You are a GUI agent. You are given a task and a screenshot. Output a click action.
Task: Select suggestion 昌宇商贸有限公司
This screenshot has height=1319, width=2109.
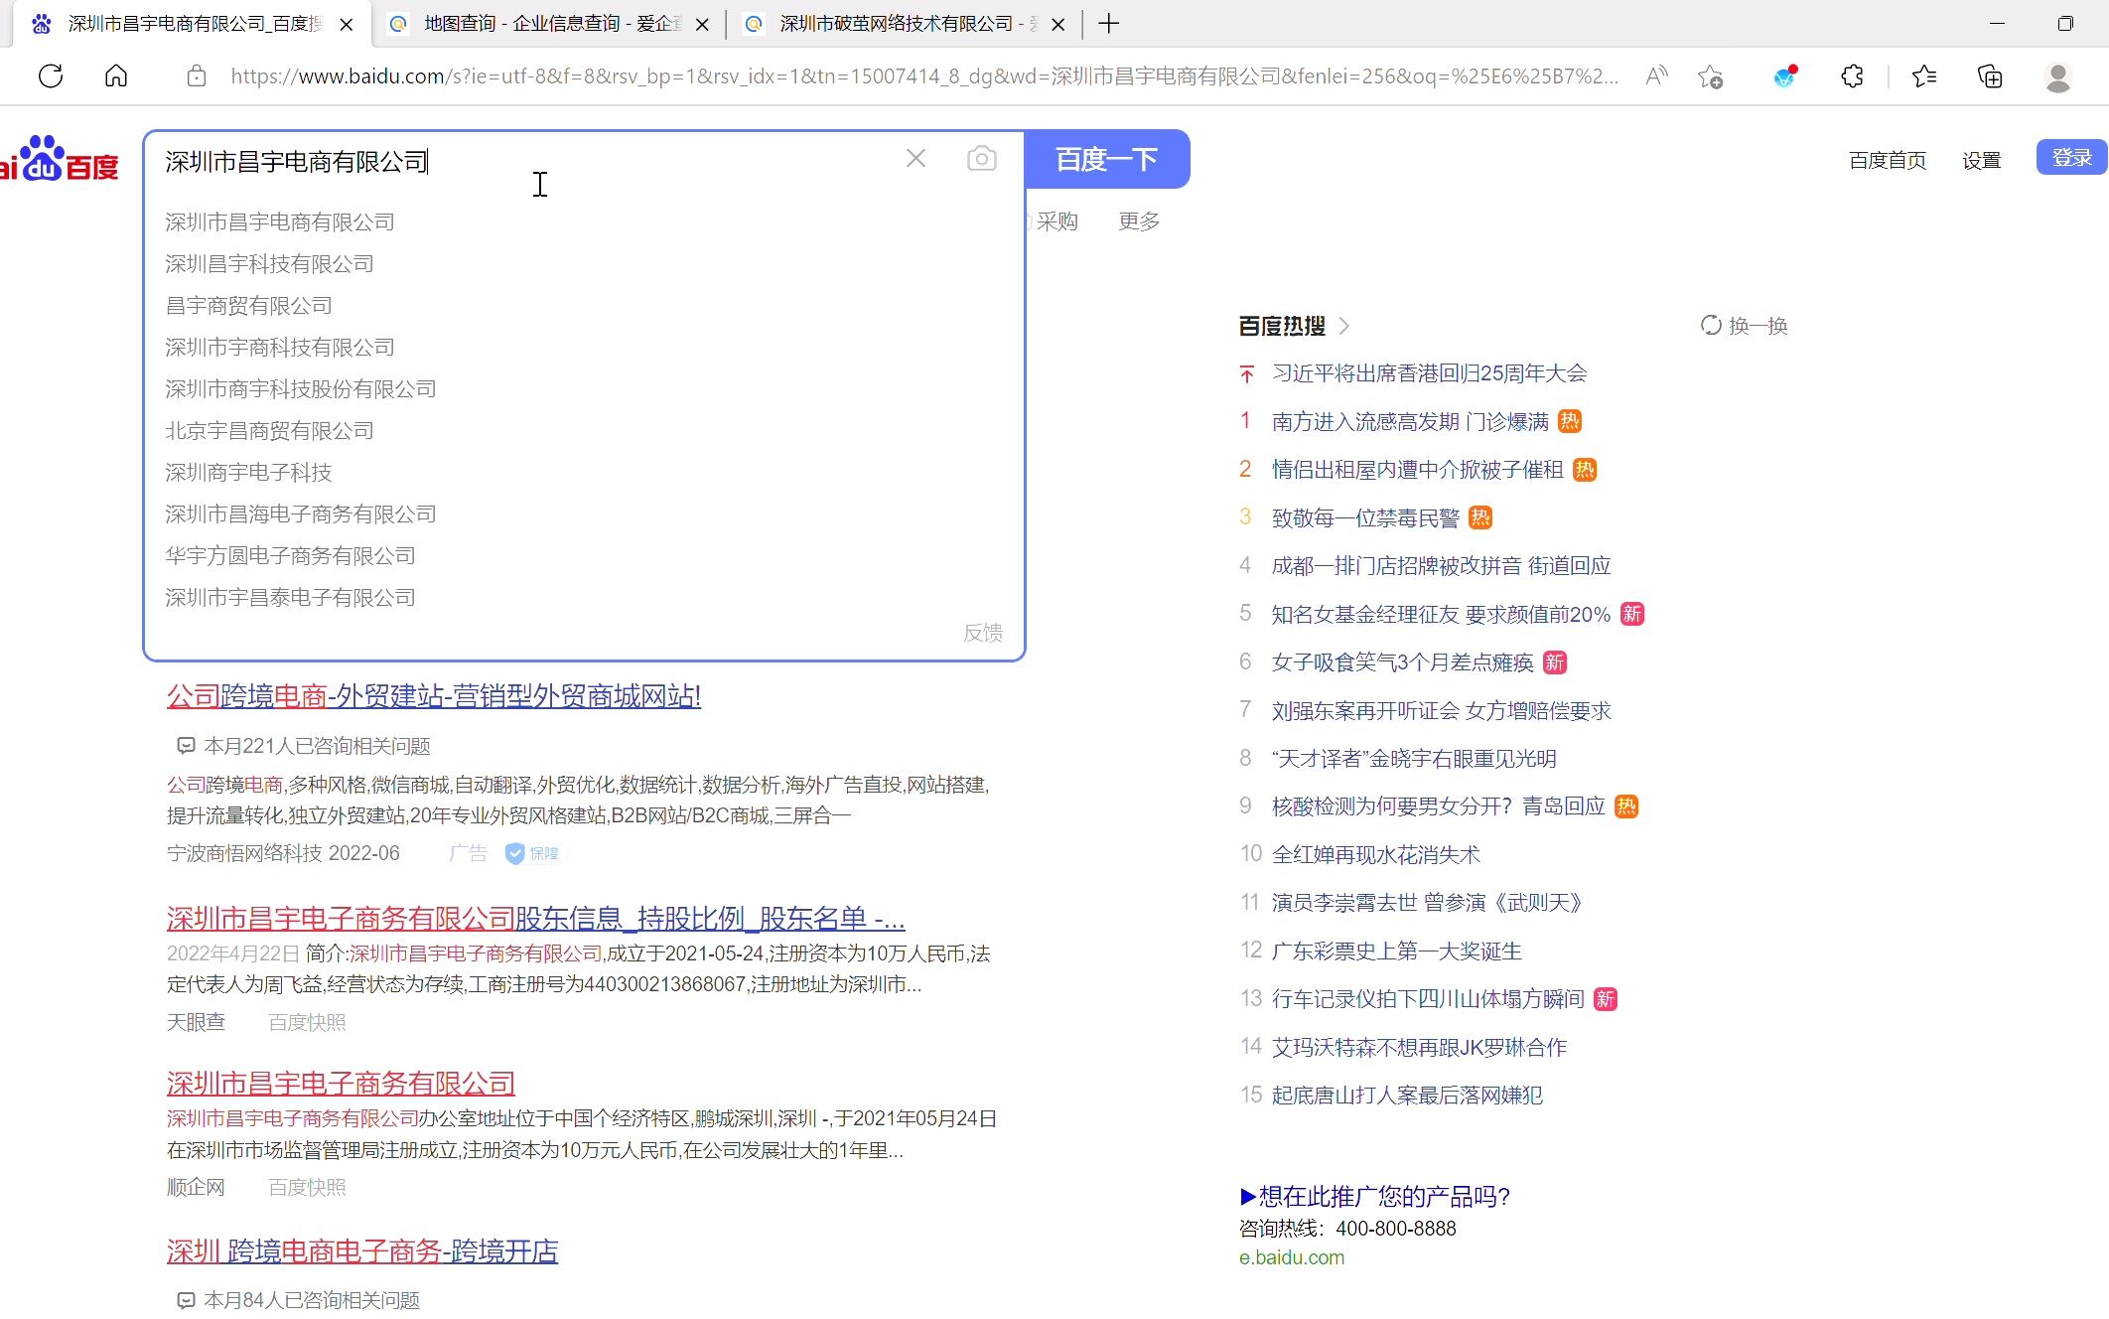248,306
